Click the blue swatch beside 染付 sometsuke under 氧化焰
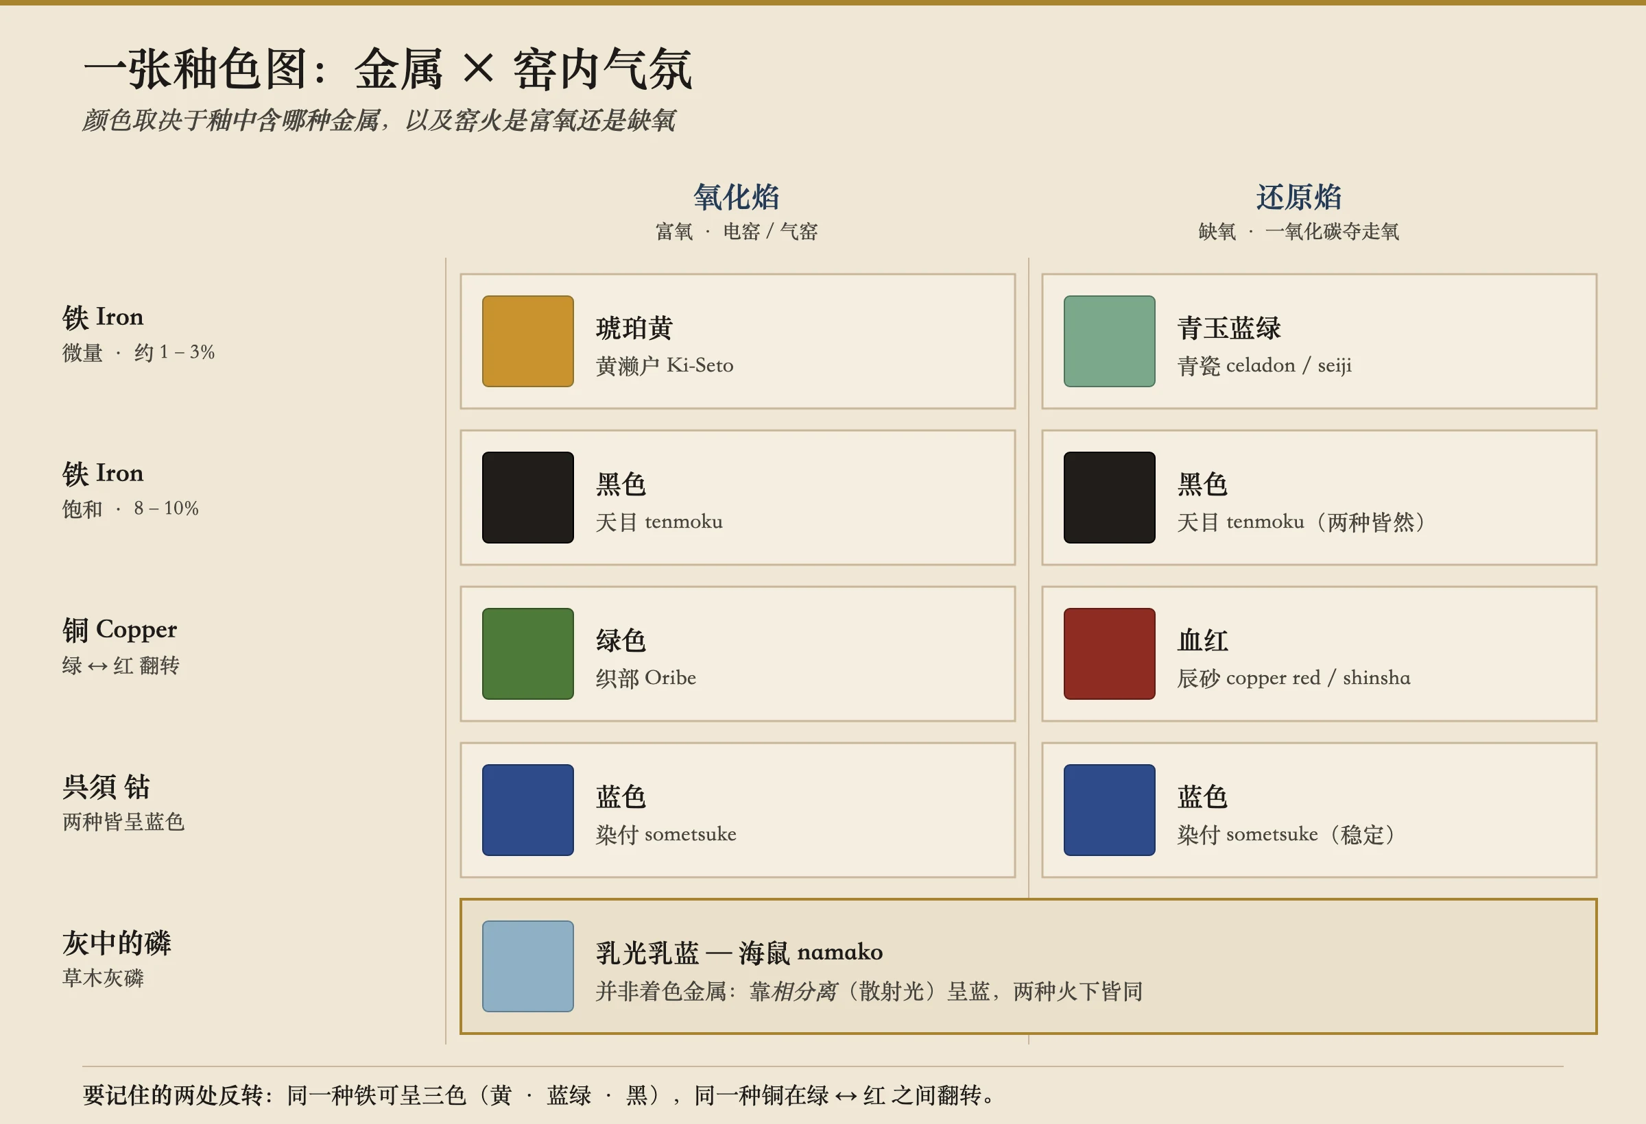The height and width of the screenshot is (1124, 1646). pos(527,809)
